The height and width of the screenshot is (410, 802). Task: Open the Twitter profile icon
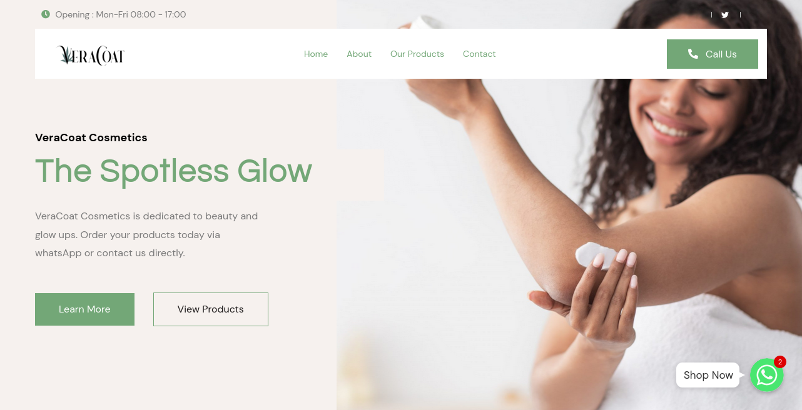pos(725,15)
